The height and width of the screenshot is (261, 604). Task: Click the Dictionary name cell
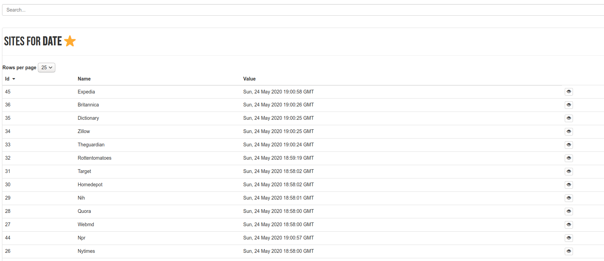pos(88,118)
